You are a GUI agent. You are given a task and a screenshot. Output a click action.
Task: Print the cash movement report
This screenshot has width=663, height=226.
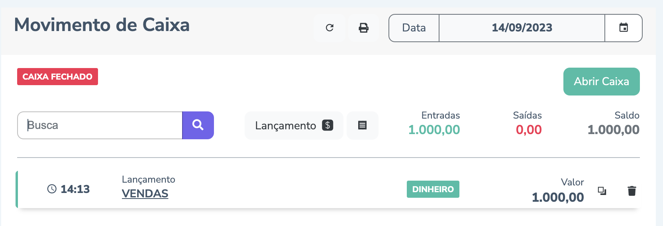click(363, 28)
